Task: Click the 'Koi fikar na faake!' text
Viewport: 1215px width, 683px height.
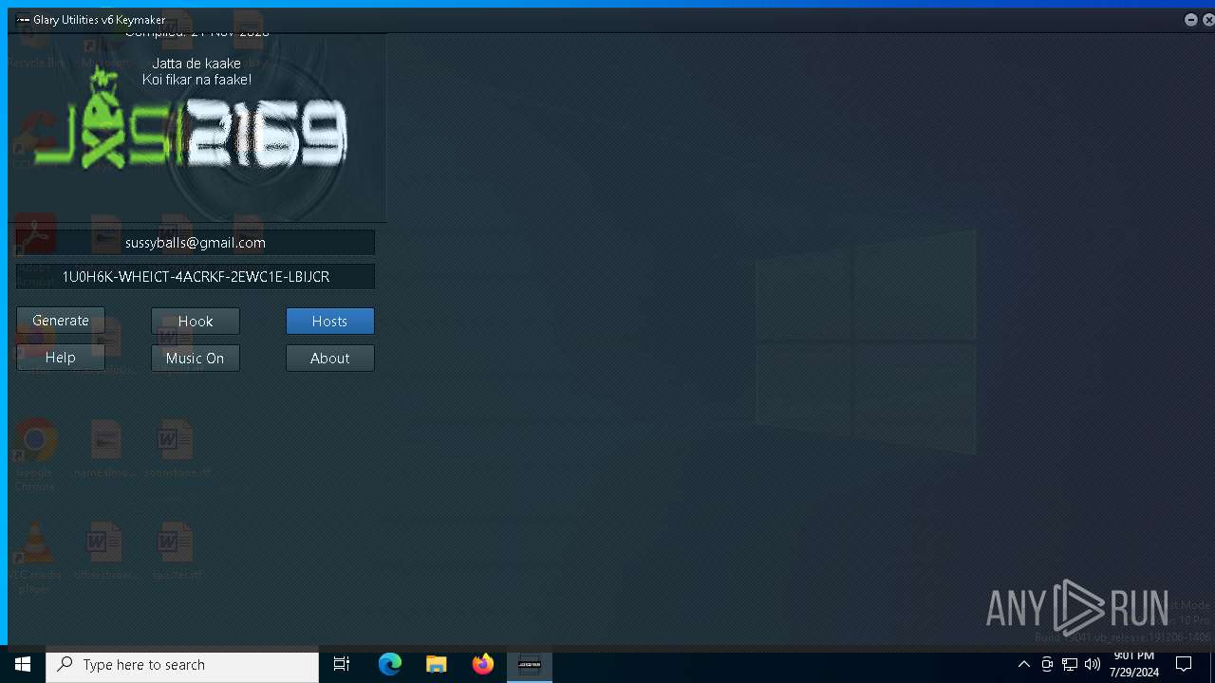Action: [x=196, y=80]
